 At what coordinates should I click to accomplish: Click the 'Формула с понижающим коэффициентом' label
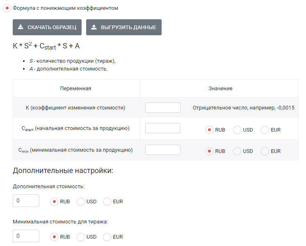pos(65,8)
